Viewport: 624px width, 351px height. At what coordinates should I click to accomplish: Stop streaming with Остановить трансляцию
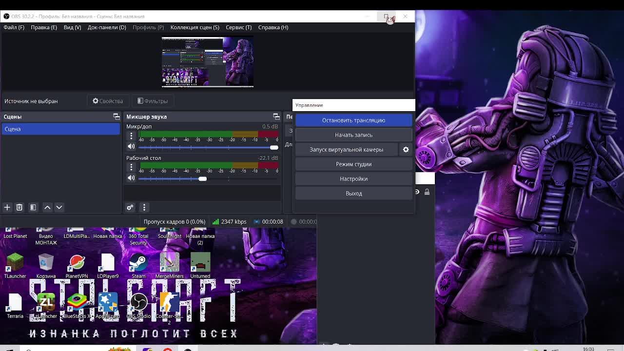353,120
